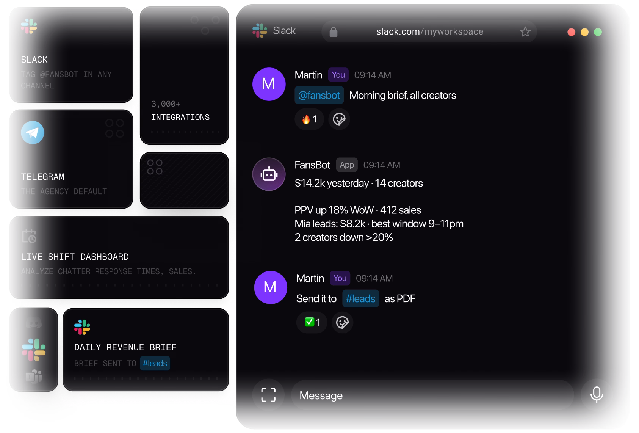Click the first message's 09:14 AM timestamp
The height and width of the screenshot is (433, 639).
pyautogui.click(x=373, y=75)
